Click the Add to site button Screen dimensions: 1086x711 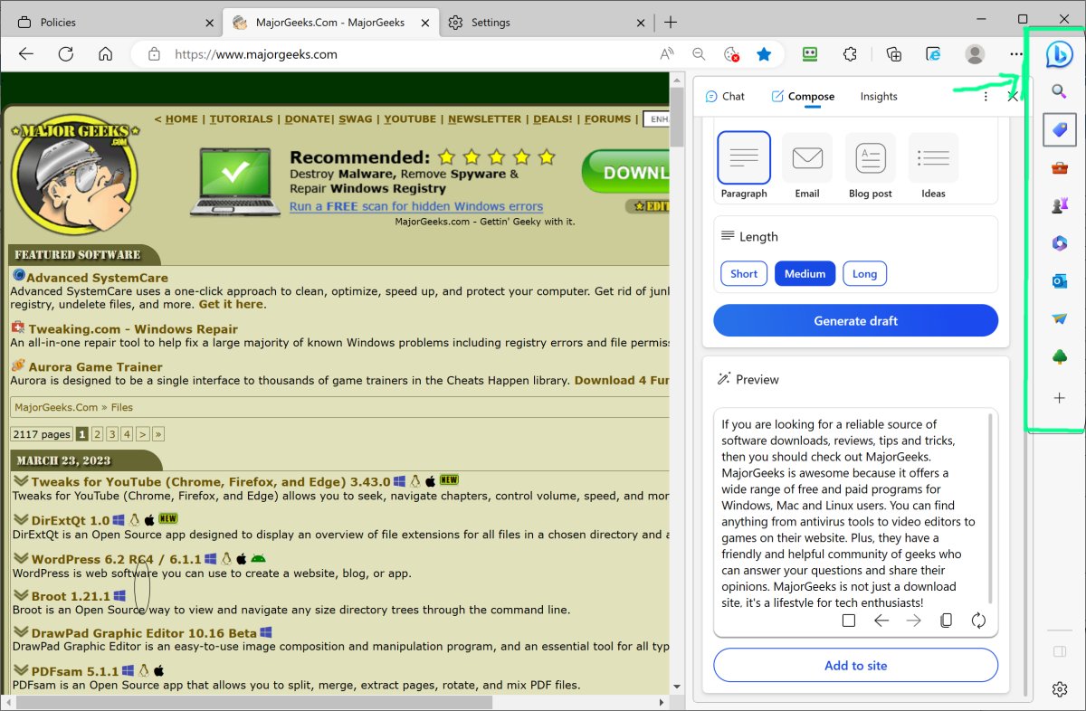tap(854, 665)
